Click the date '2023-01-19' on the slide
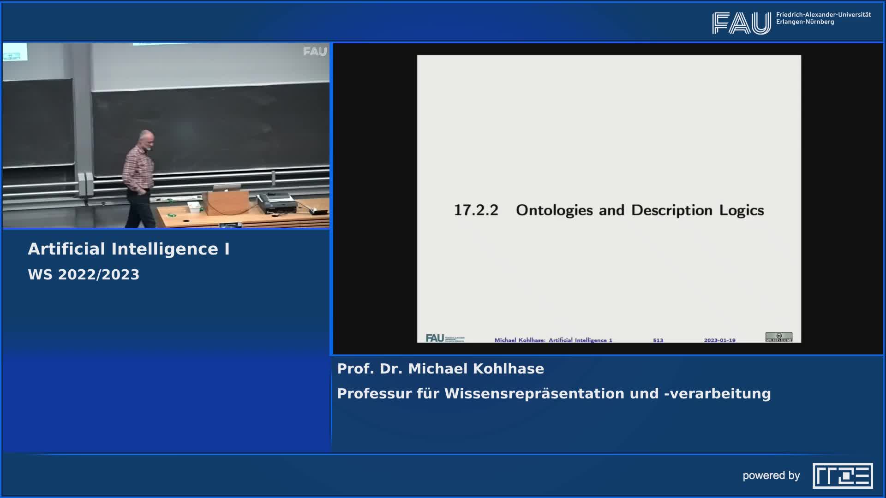Image resolution: width=886 pixels, height=498 pixels. [x=720, y=339]
